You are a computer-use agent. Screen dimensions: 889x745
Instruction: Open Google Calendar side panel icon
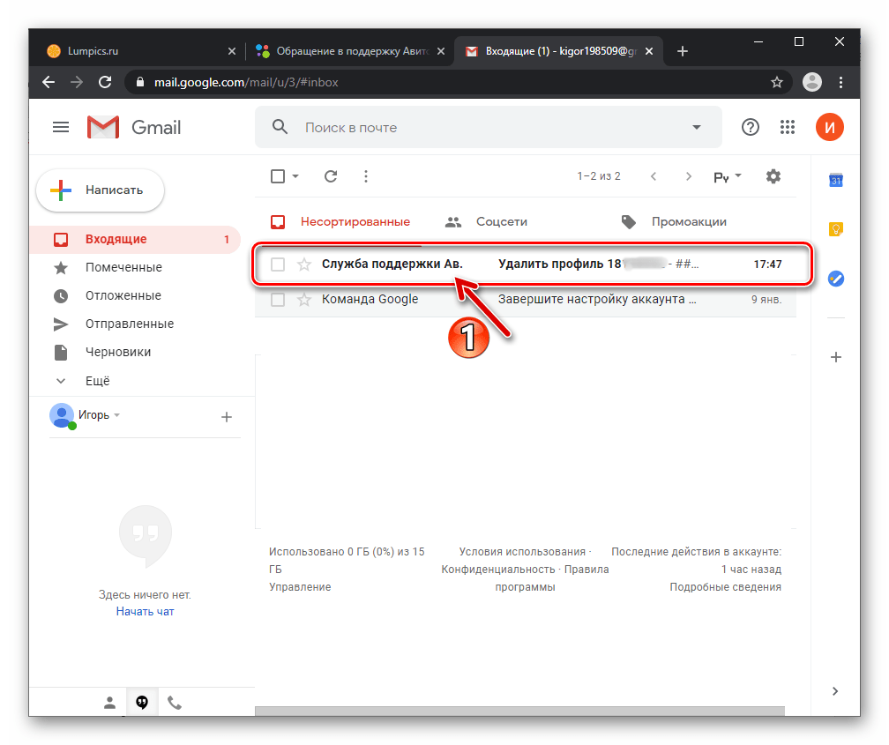(836, 180)
